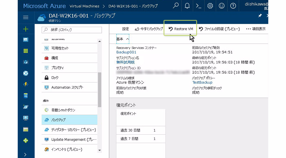Image resolution: width=286 pixels, height=158 pixels.
Task: Click the cloud backup icon beside the blade title
Action: 42,18
